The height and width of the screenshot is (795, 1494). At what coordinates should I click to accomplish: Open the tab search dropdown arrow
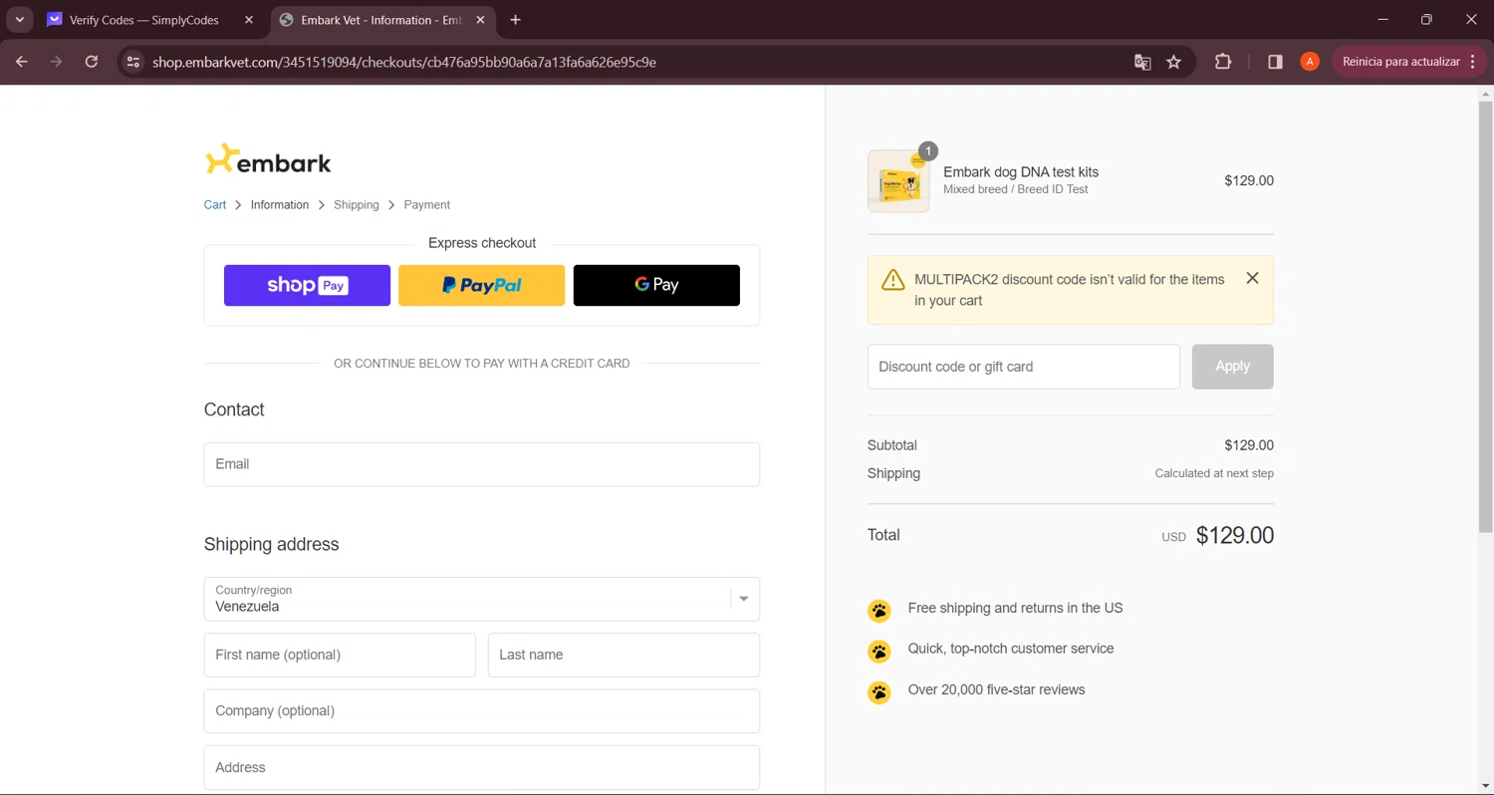pos(19,20)
